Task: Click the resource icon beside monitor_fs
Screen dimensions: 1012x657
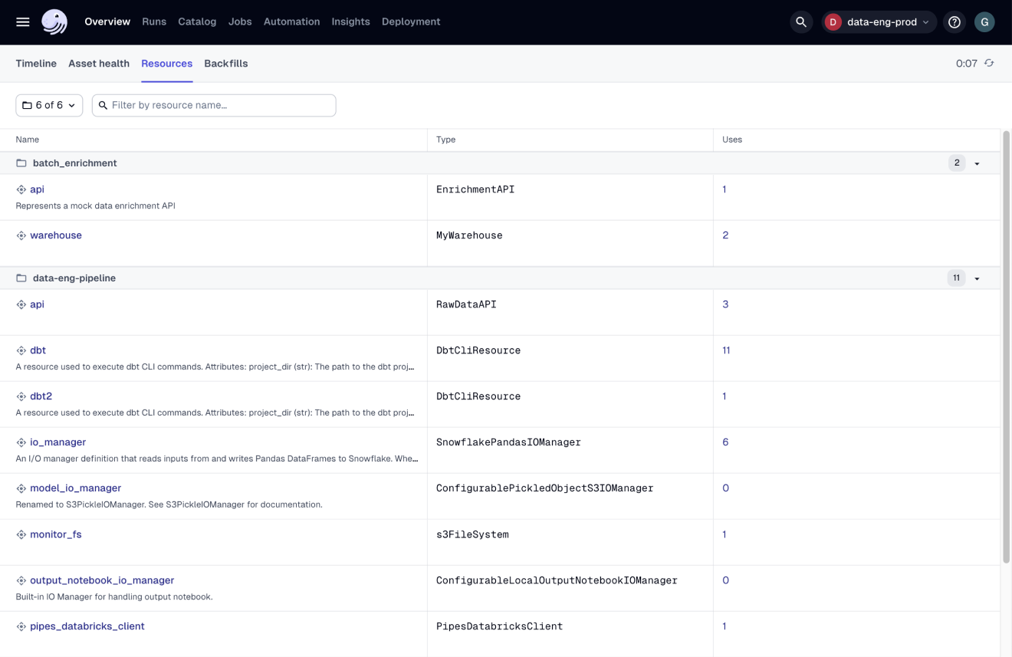Action: (x=21, y=534)
